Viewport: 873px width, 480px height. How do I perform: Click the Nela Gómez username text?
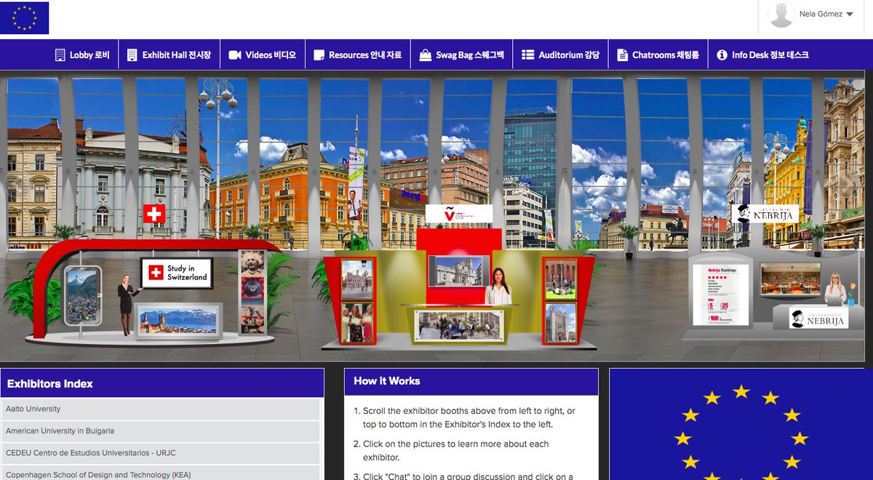tap(821, 14)
